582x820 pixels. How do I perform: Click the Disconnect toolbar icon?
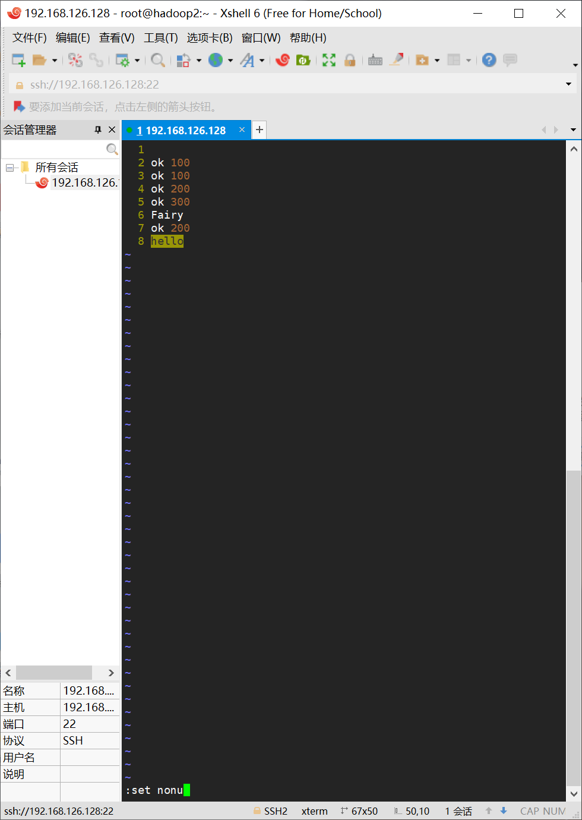click(75, 60)
